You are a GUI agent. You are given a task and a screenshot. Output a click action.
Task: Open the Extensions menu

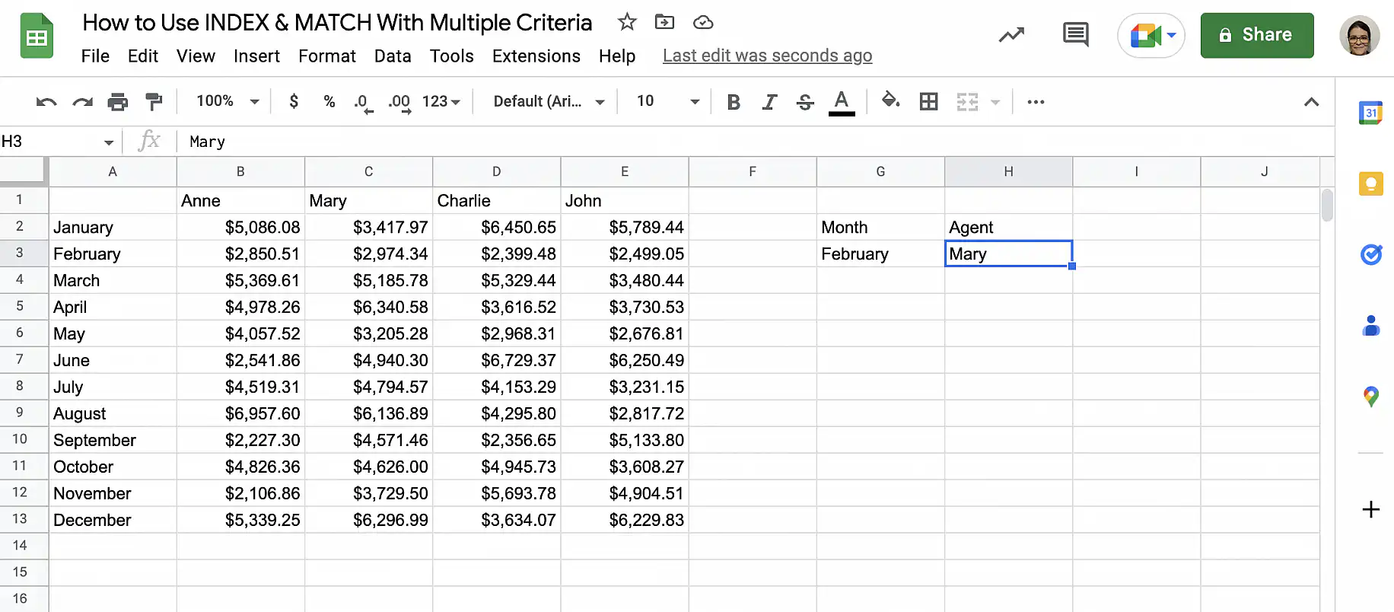tap(536, 56)
